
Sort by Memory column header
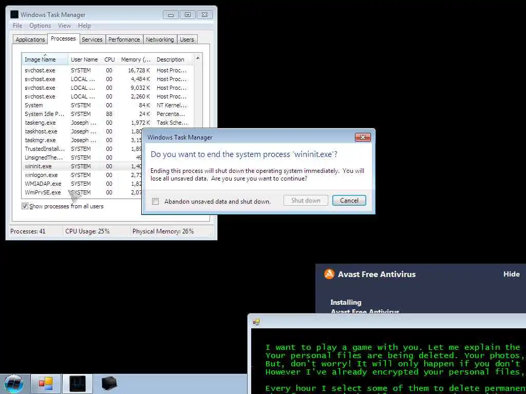136,60
